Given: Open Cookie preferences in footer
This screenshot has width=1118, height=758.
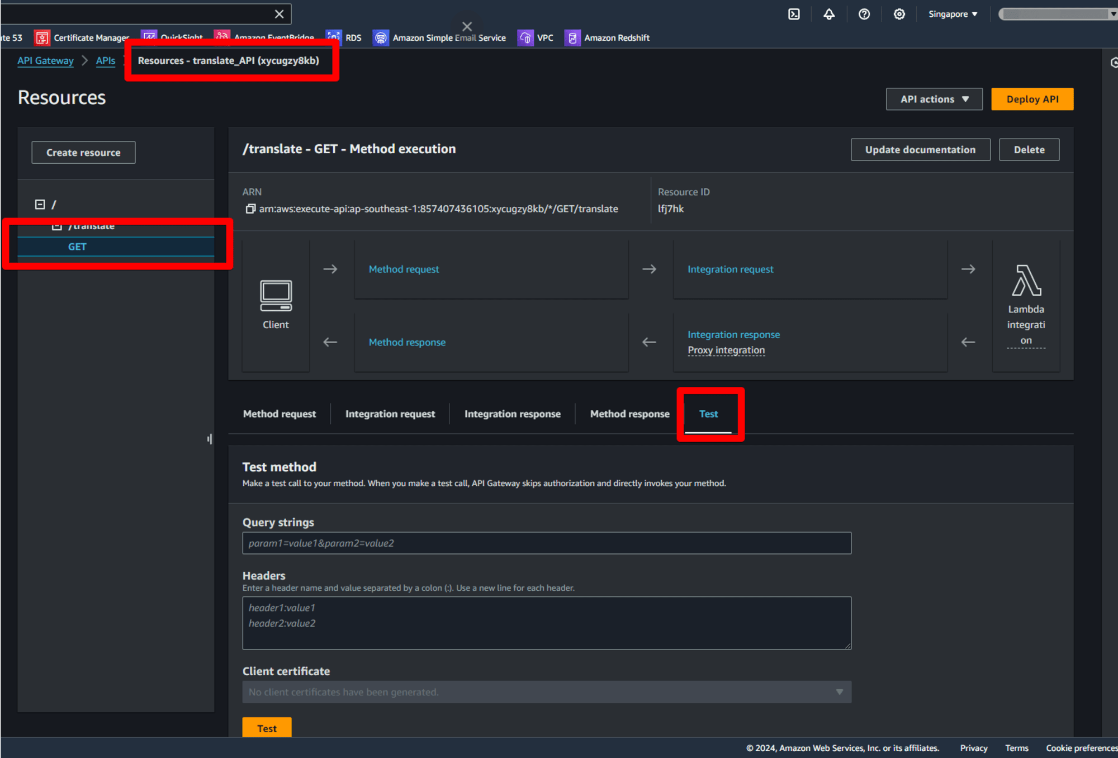Looking at the screenshot, I should coord(1081,748).
